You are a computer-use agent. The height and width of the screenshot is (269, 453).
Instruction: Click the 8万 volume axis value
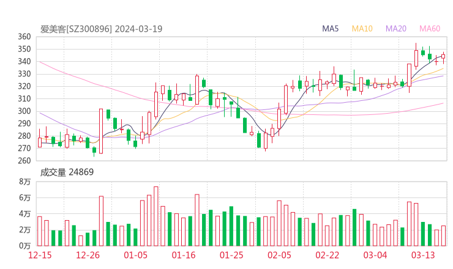pos(25,182)
